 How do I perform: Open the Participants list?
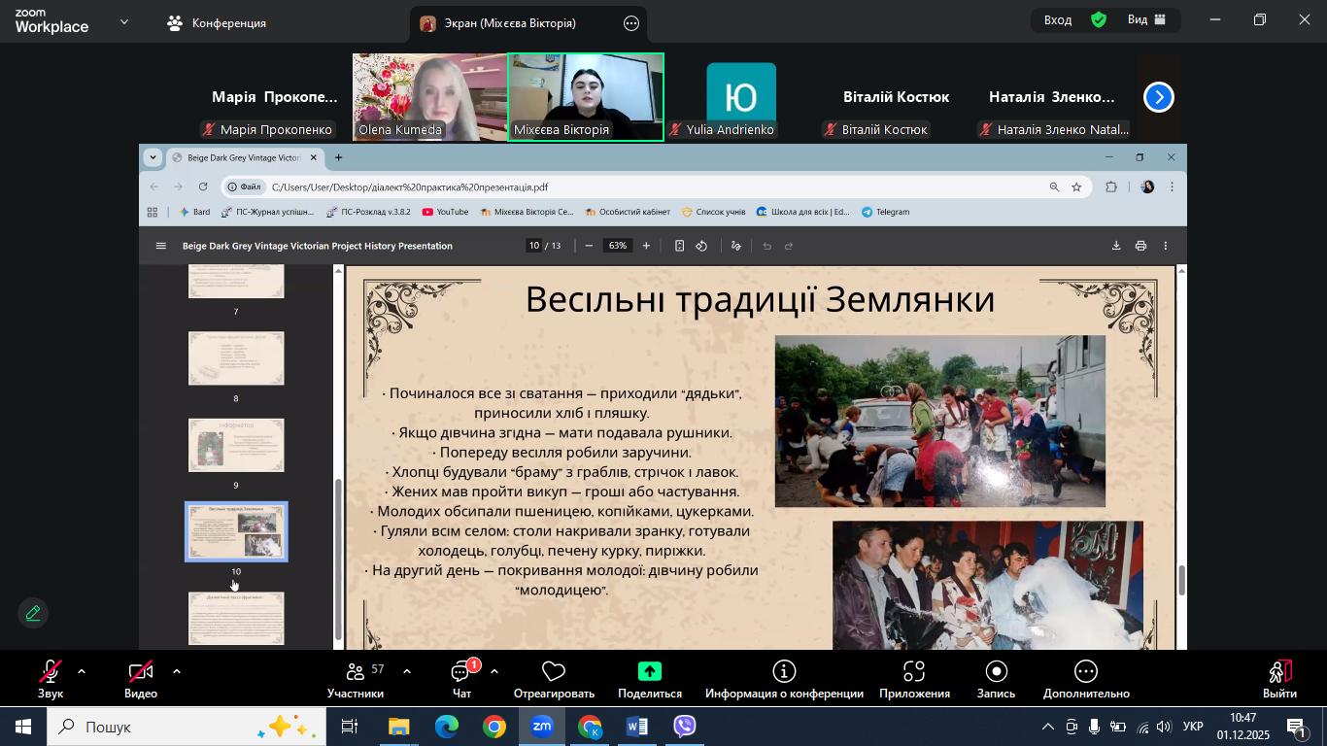(x=356, y=678)
